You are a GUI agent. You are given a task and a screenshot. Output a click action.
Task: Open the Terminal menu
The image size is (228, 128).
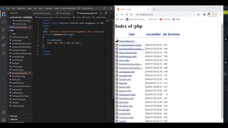(x=48, y=8)
